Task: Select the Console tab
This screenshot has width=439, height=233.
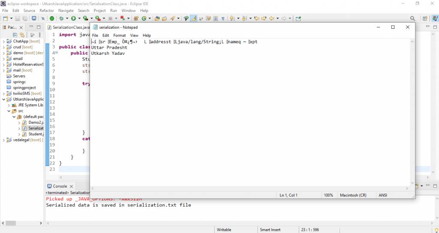Action: point(59,186)
